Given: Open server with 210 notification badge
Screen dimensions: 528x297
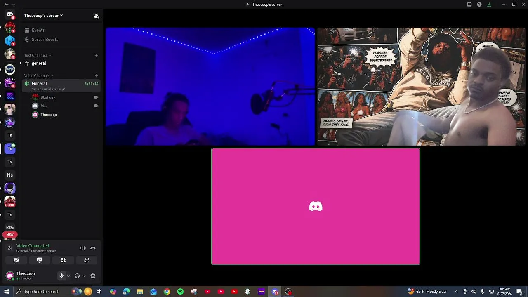Looking at the screenshot, I should pyautogui.click(x=10, y=201).
